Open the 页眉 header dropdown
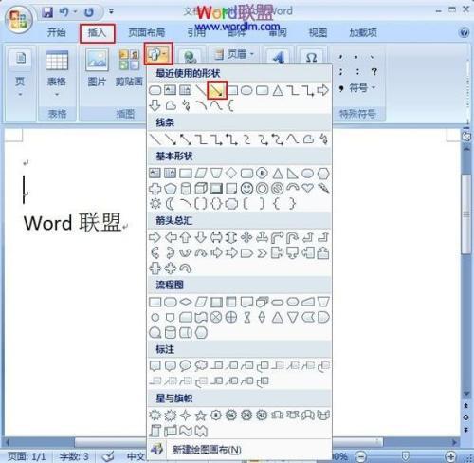This screenshot has width=474, height=463. tap(234, 54)
